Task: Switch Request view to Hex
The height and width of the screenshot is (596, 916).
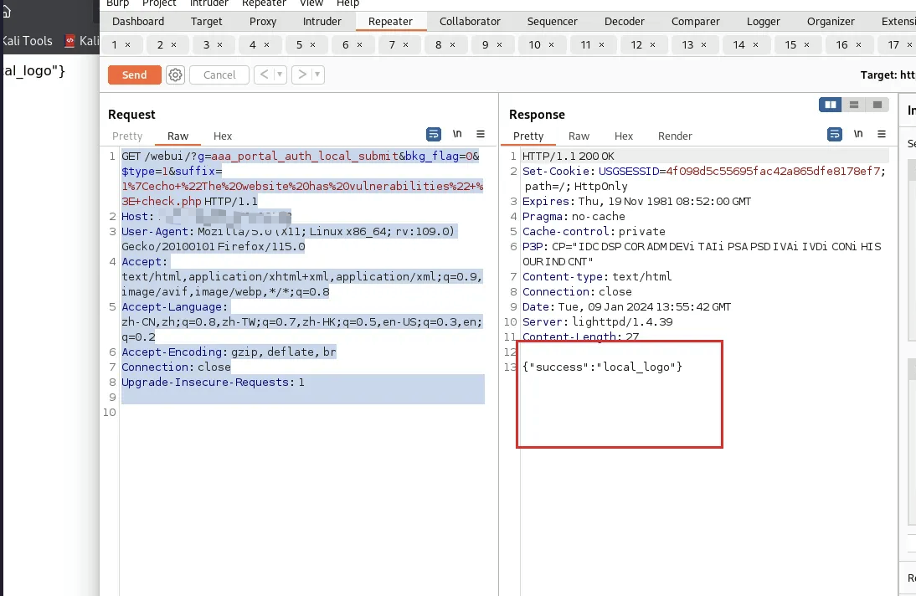Action: tap(223, 136)
